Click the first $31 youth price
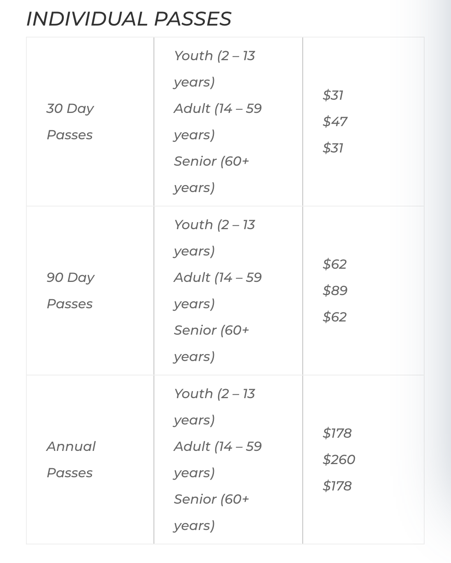The height and width of the screenshot is (563, 451). tap(333, 95)
